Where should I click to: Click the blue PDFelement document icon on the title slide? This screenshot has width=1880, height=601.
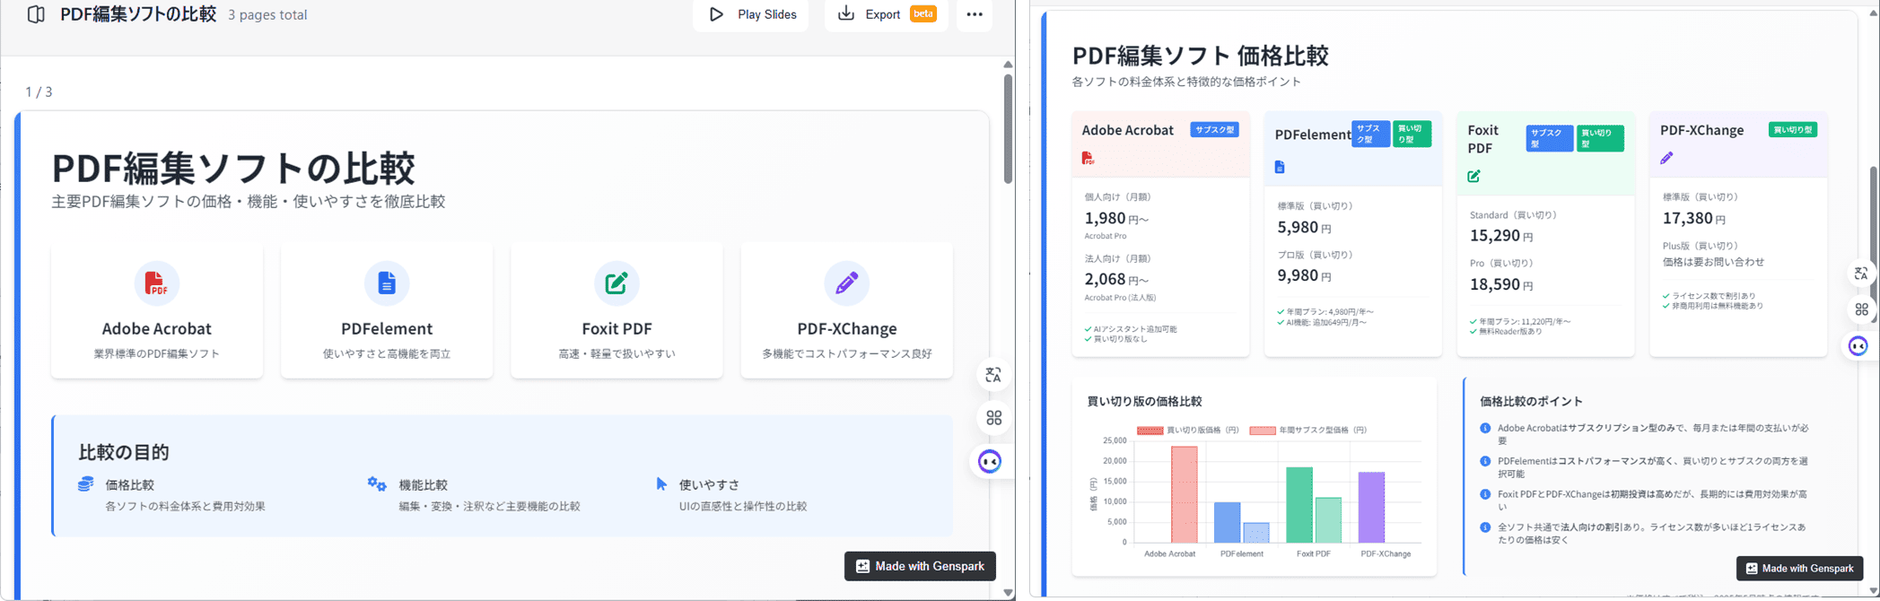click(x=387, y=283)
